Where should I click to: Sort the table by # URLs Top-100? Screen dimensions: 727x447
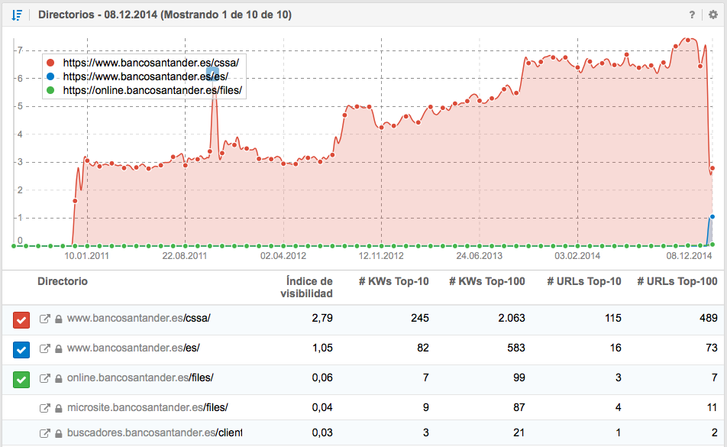point(677,281)
